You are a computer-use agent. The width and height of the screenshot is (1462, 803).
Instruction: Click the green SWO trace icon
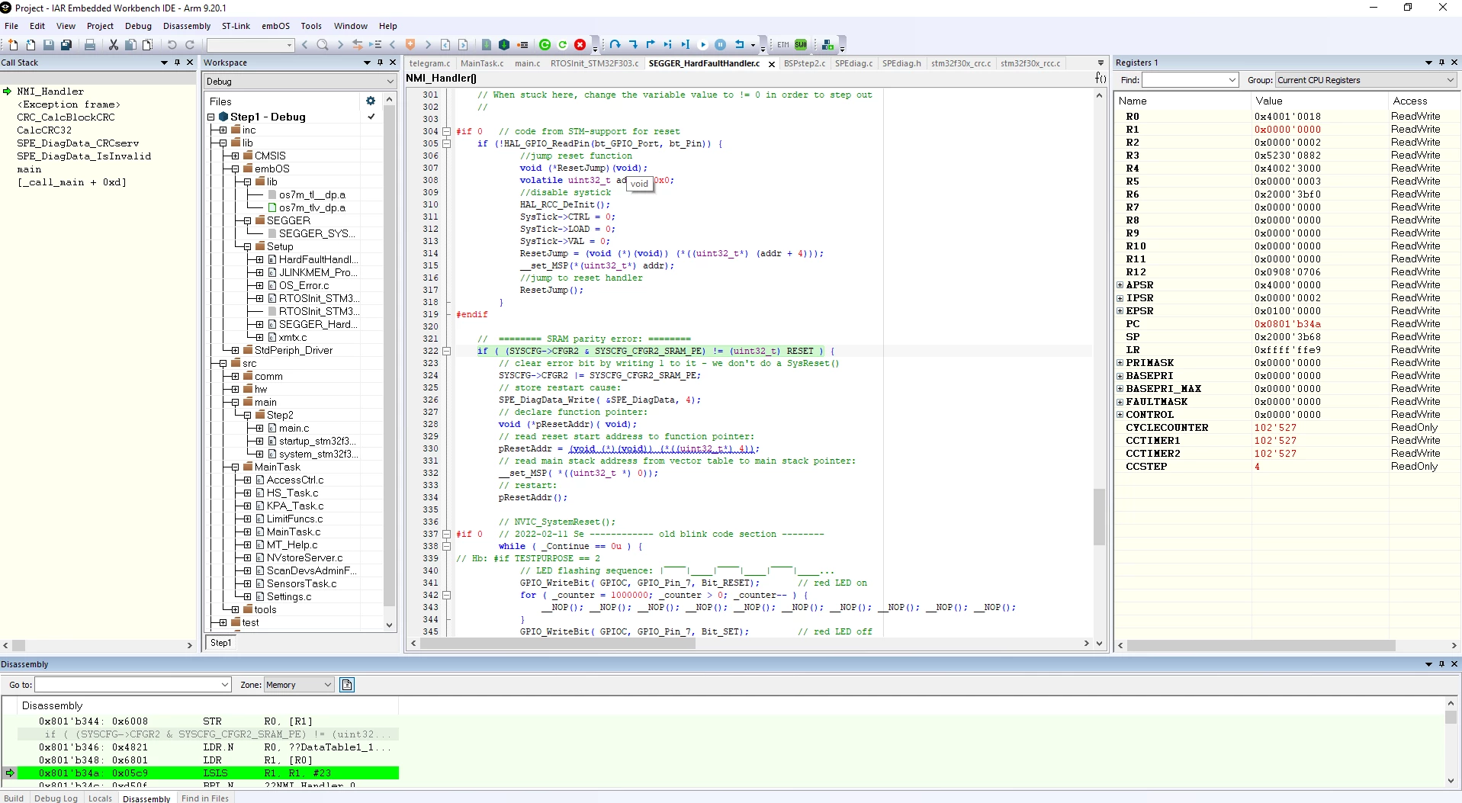801,45
